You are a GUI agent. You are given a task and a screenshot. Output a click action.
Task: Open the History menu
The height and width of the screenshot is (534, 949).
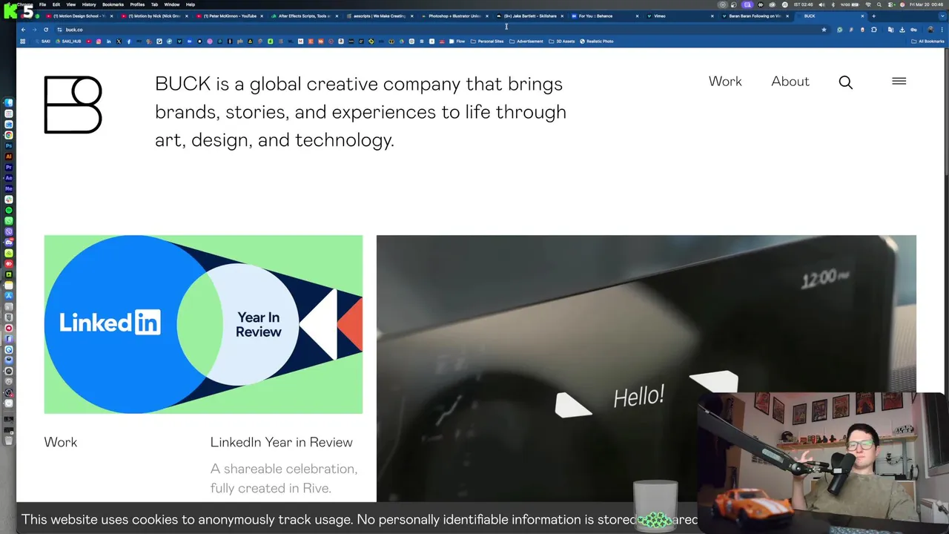(x=89, y=4)
